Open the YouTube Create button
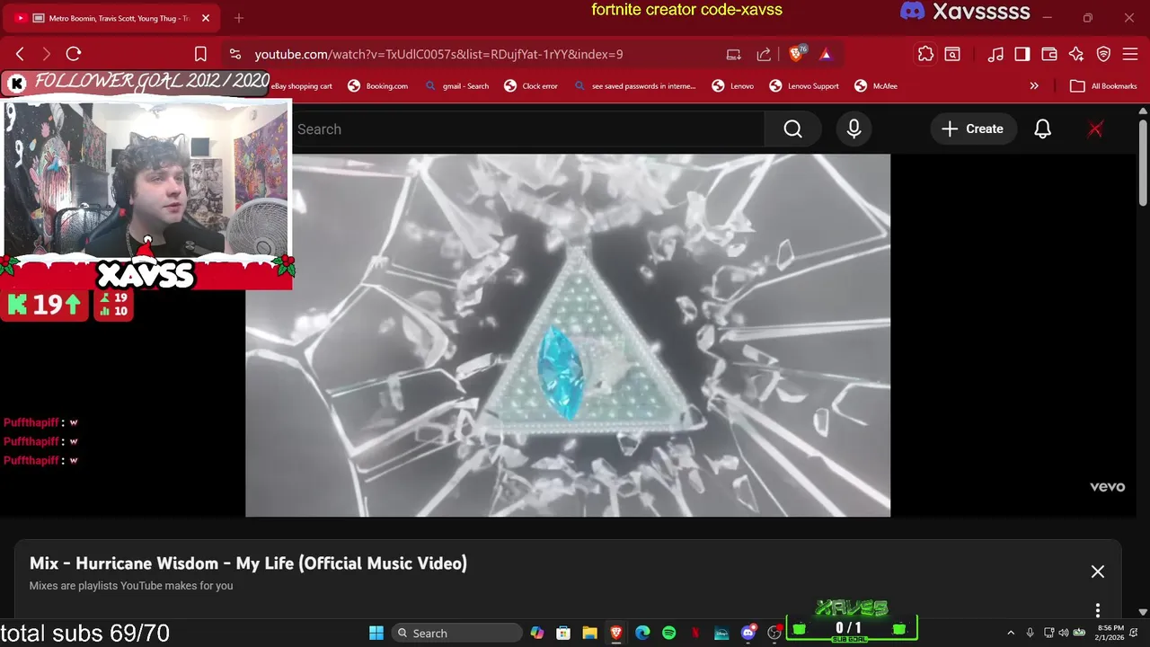 (x=973, y=129)
